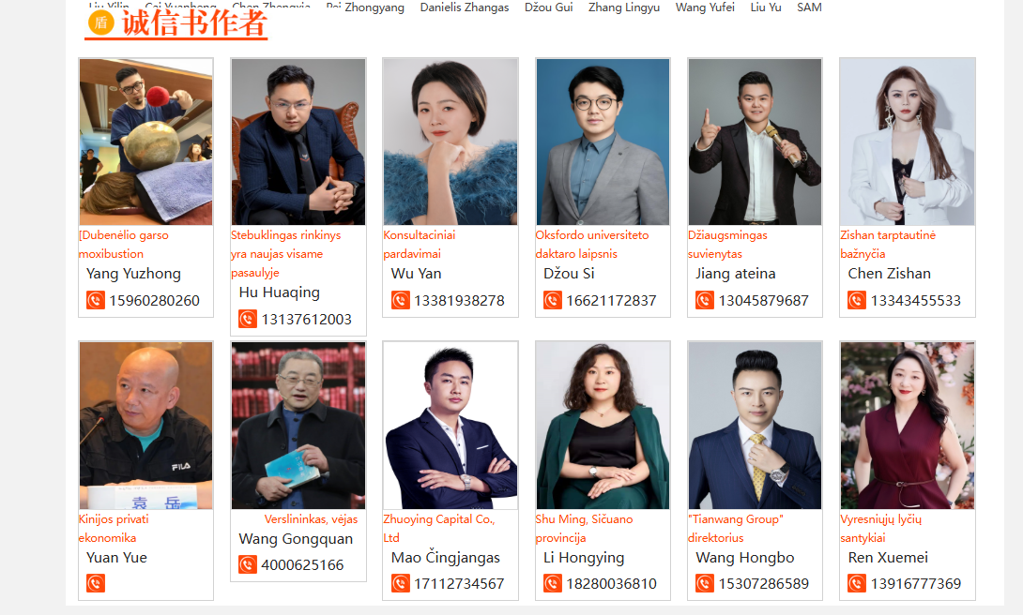
Task: Click 'SAM' in the top name row
Action: 809,7
